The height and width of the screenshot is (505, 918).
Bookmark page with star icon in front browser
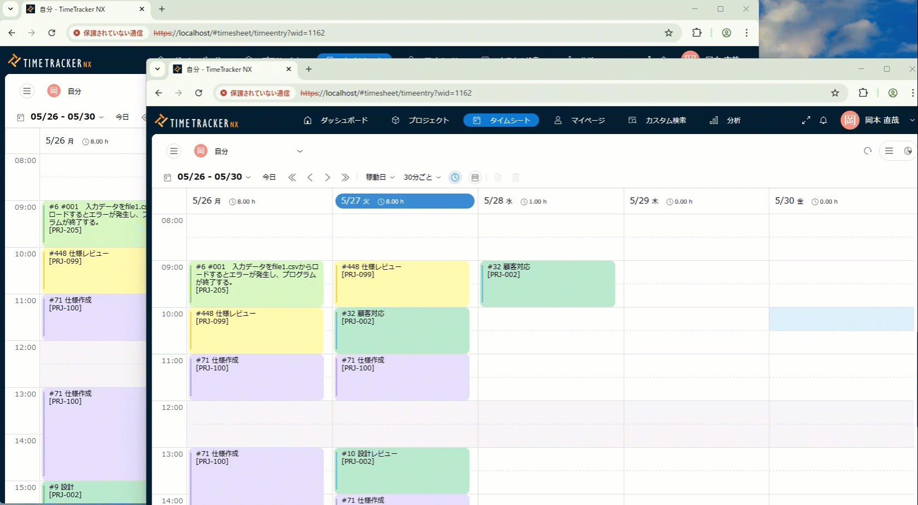click(835, 93)
